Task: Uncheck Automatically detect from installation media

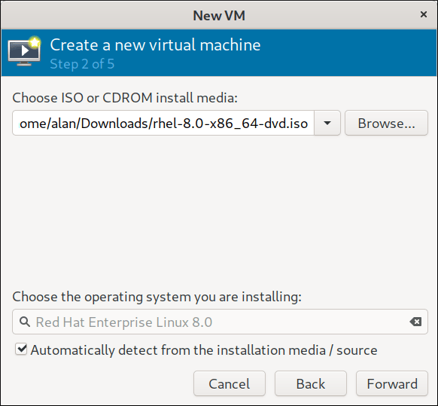Action: click(x=21, y=350)
